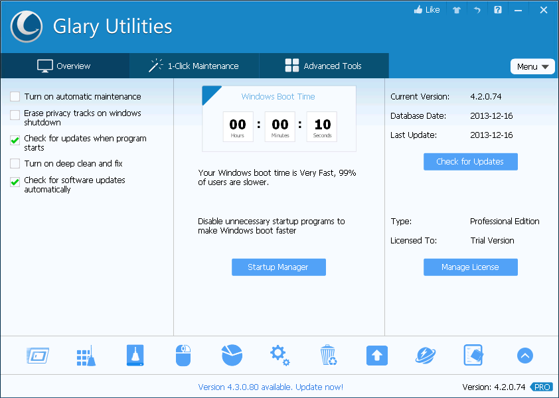This screenshot has height=398, width=559.
Task: Click the Manage License button
Action: coord(470,267)
